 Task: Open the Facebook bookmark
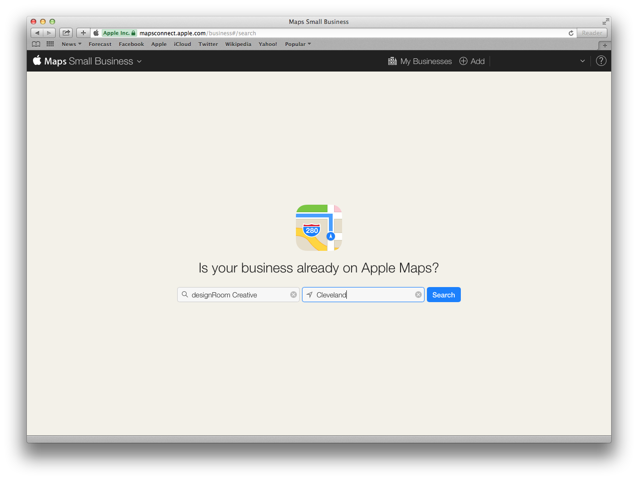coord(131,44)
